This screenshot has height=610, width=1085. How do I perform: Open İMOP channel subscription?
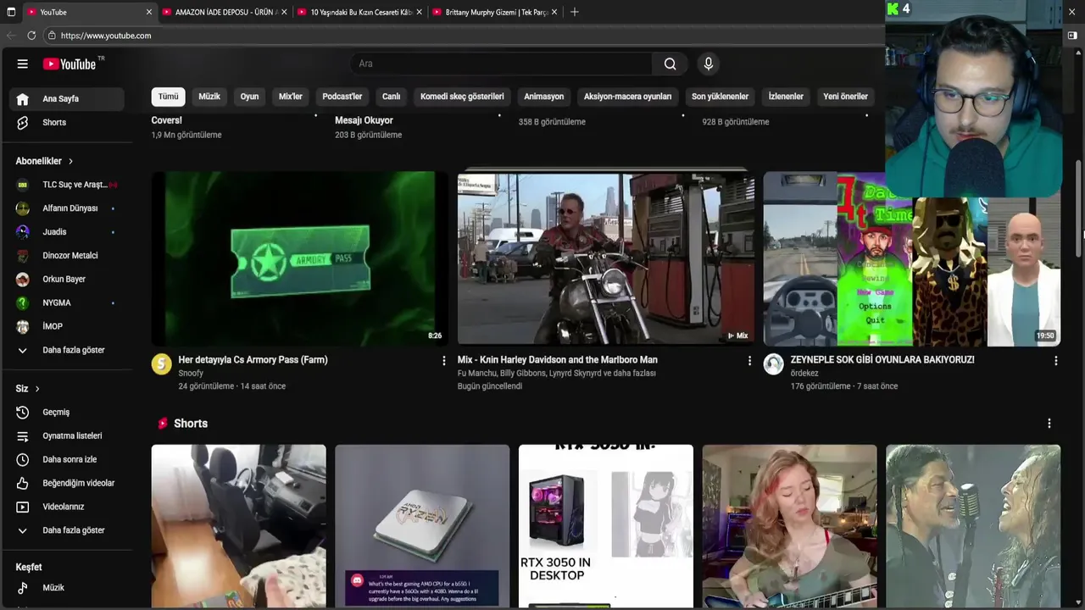tap(67, 326)
